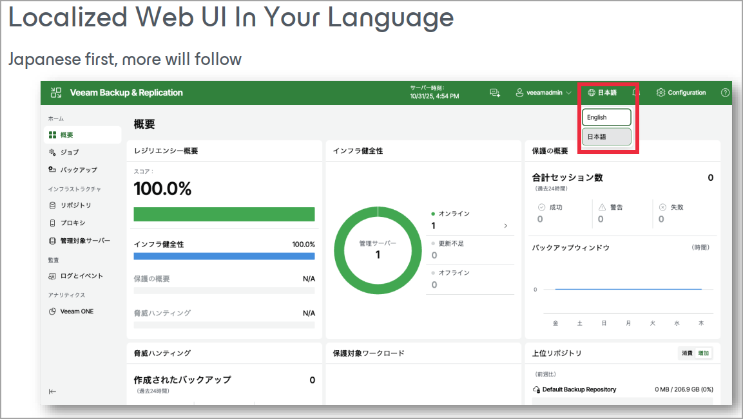Click the ジョブ jobs gear icon
Image resolution: width=743 pixels, height=419 pixels.
click(x=53, y=153)
